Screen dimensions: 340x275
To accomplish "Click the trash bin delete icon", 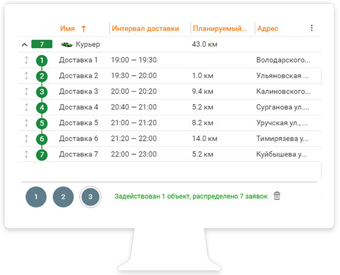I will tap(277, 196).
